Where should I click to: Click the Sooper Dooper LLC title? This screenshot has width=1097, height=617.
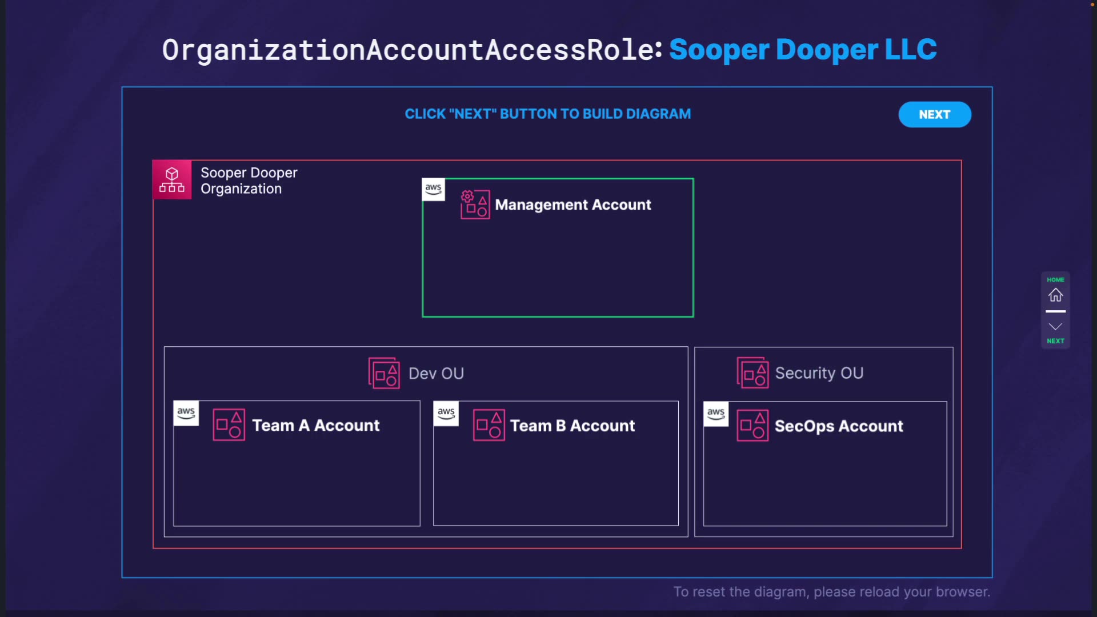click(x=802, y=50)
